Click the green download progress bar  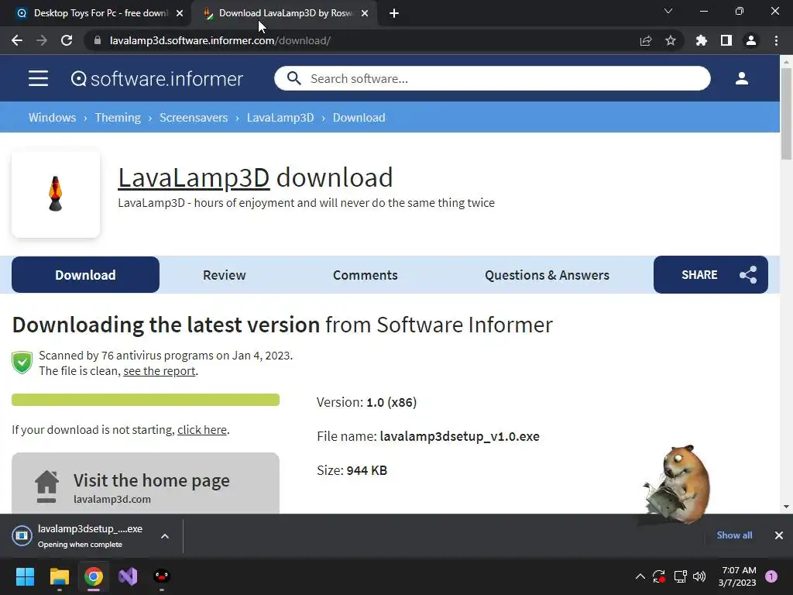tap(146, 400)
